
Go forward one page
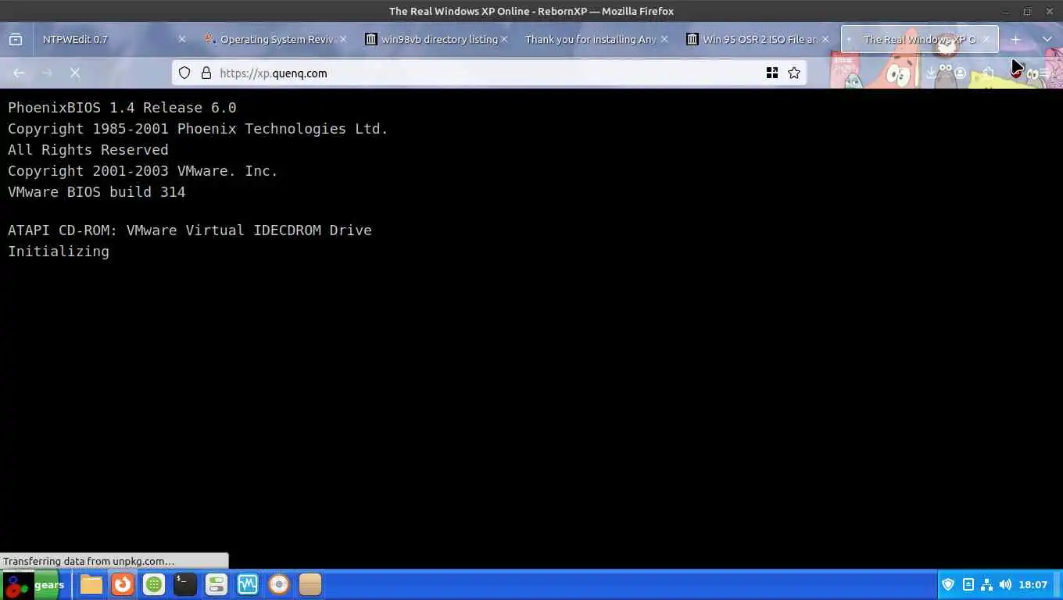click(47, 73)
